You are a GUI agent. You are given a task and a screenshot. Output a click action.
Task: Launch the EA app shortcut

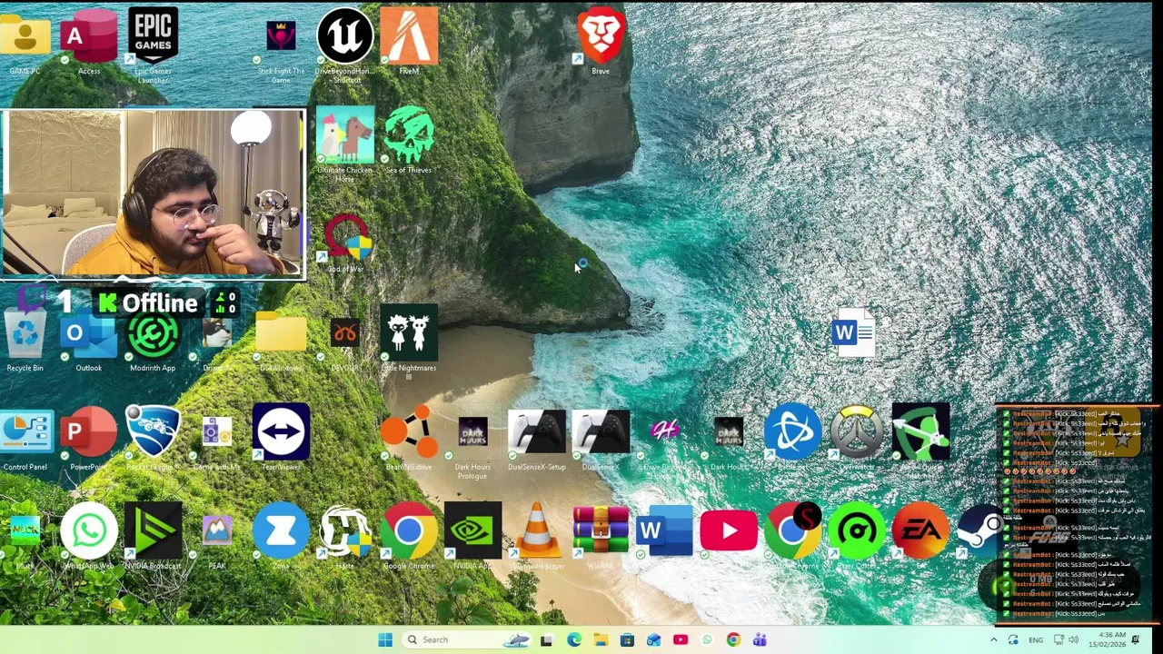[x=919, y=531]
